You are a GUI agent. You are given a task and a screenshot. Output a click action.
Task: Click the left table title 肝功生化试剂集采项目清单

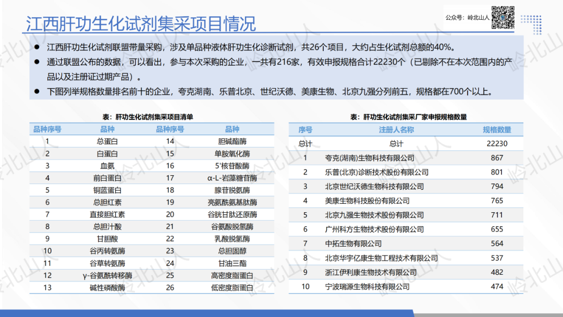[144, 117]
